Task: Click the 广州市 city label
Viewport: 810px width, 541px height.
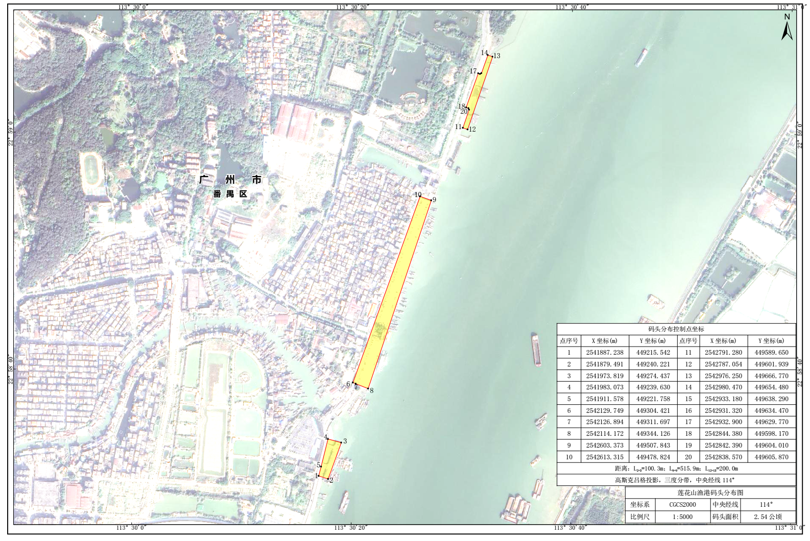Action: click(x=230, y=180)
